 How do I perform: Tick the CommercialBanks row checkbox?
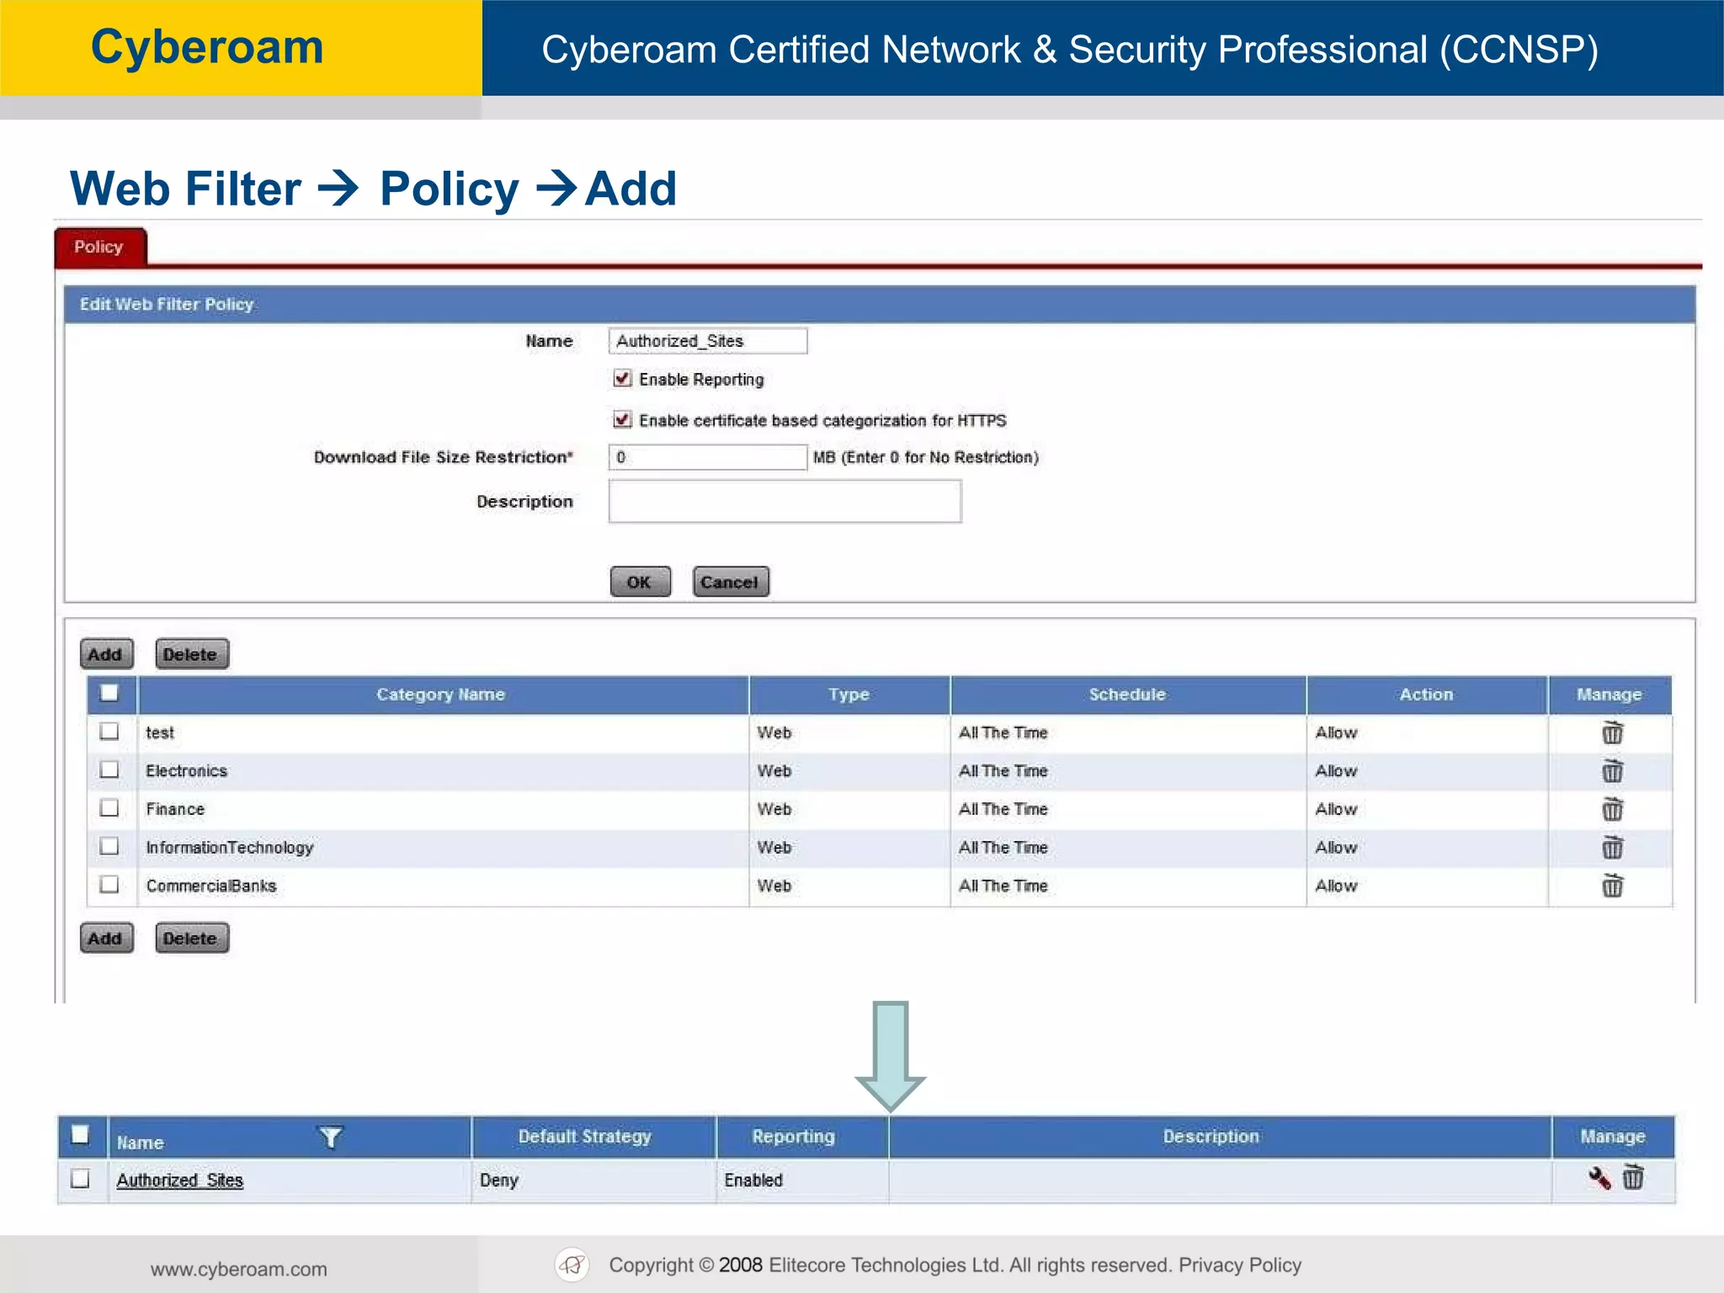(x=109, y=884)
